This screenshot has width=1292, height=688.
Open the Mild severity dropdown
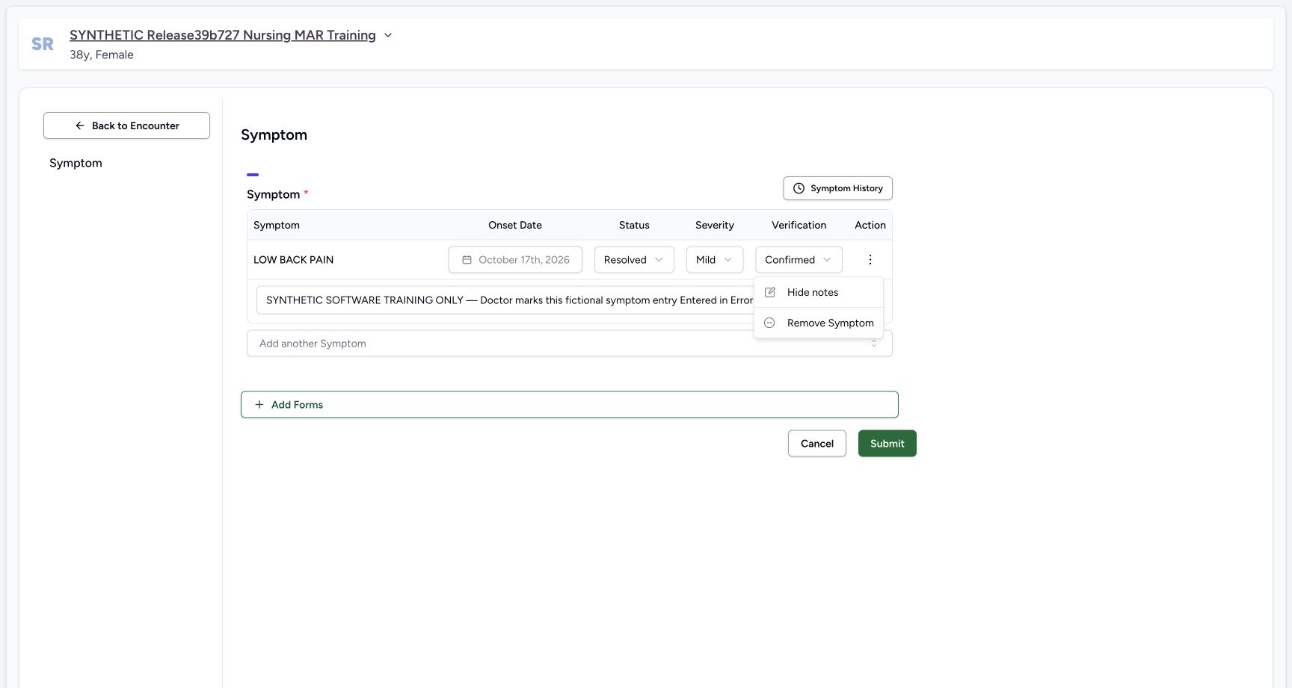(x=715, y=260)
